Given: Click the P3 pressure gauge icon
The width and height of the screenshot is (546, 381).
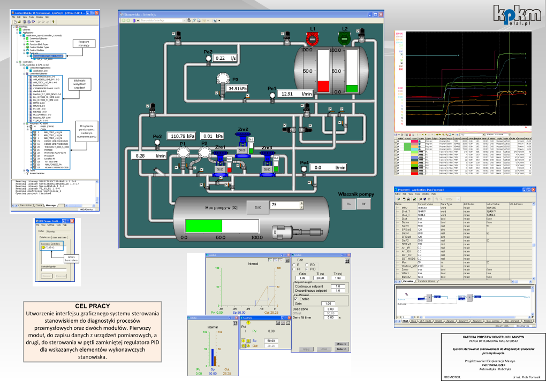Looking at the screenshot, I should (223, 79).
